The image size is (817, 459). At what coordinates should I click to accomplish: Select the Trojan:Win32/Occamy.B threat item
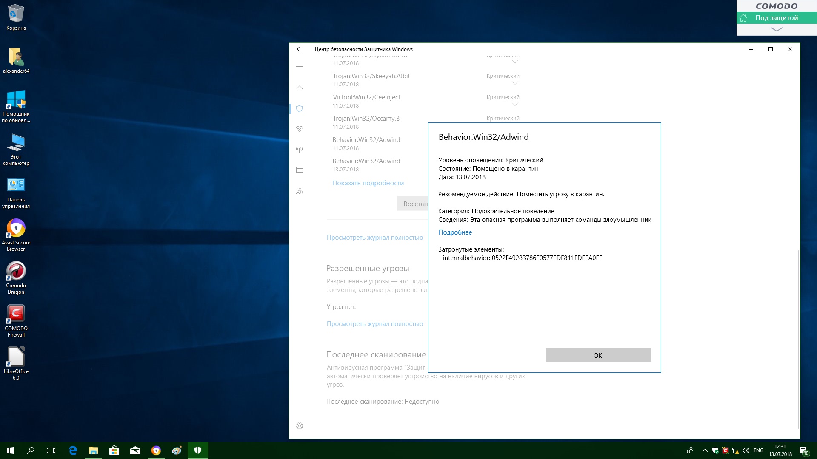pyautogui.click(x=366, y=119)
